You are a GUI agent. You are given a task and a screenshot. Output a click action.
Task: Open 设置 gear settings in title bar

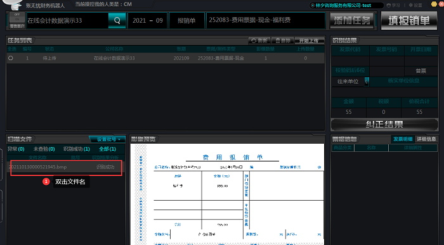tap(415, 5)
